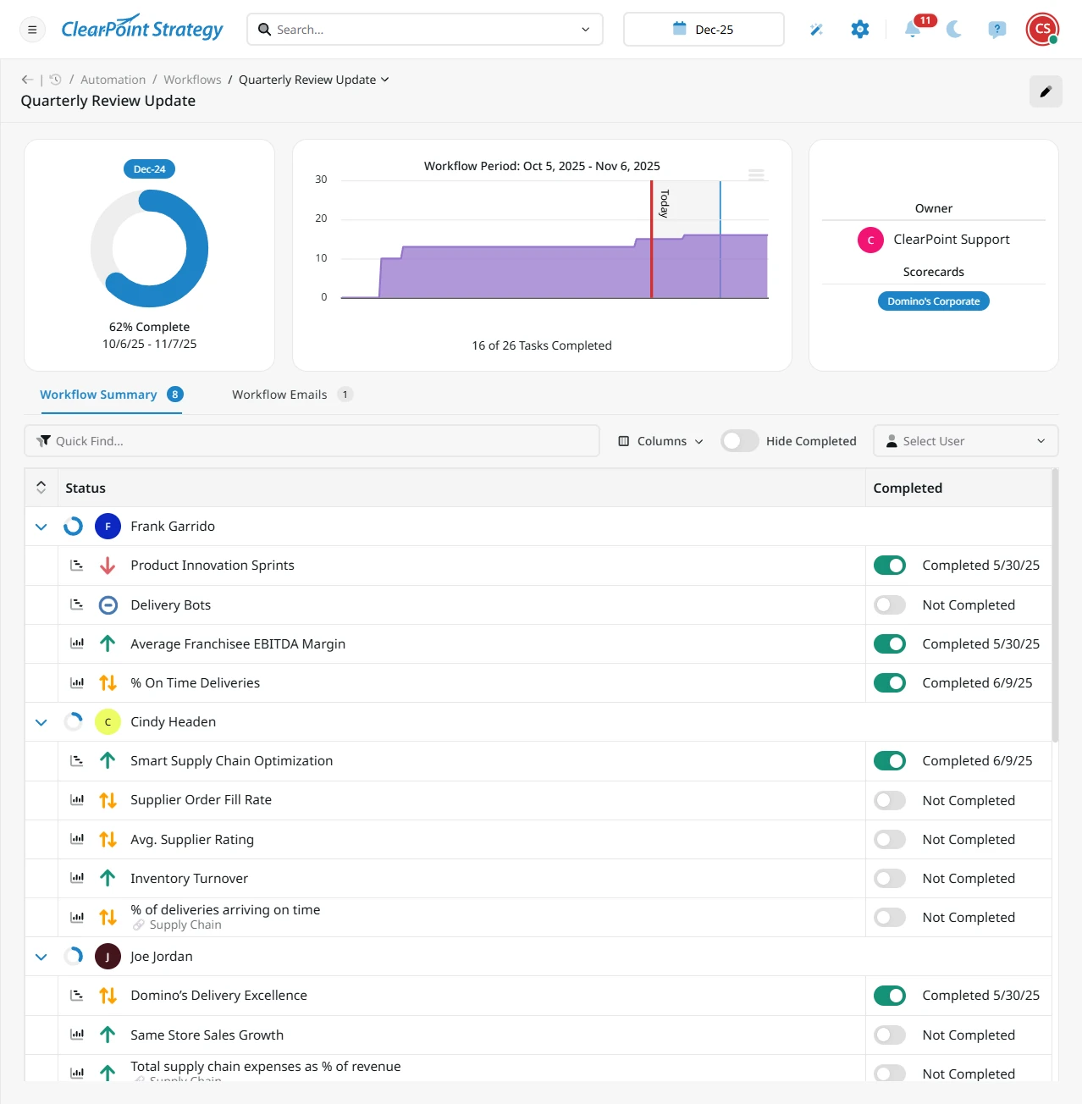Open the Columns dropdown
The width and height of the screenshot is (1082, 1104).
tap(660, 441)
